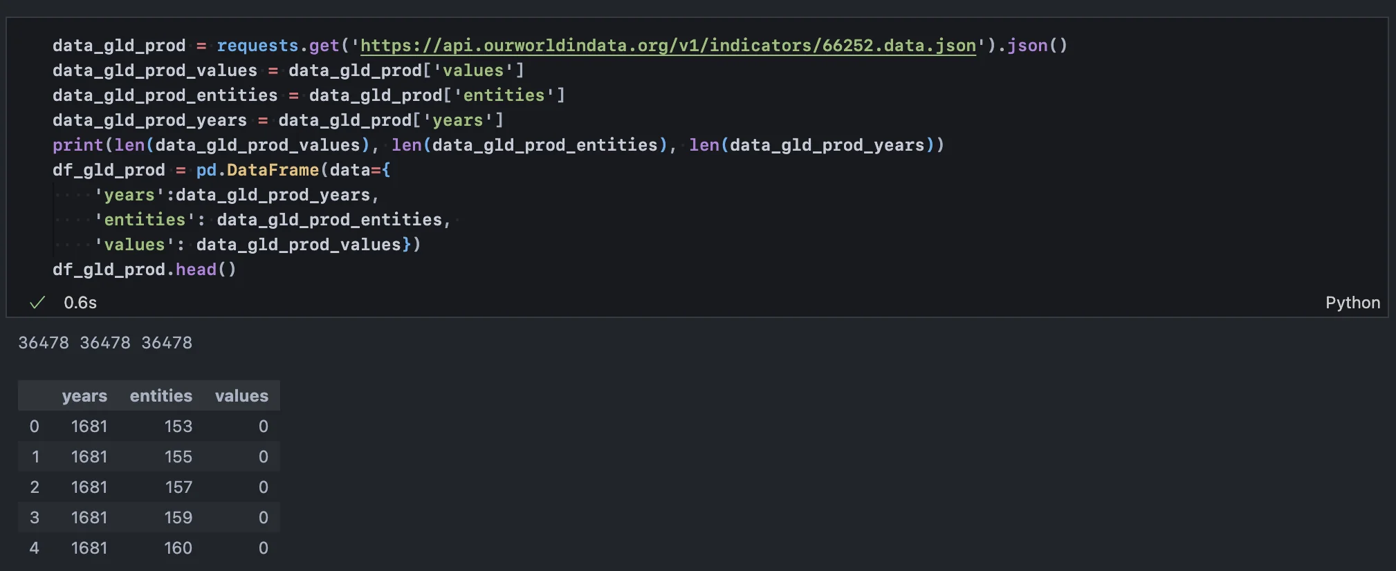Click the printed output 36478 36478 36478

pyautogui.click(x=105, y=343)
